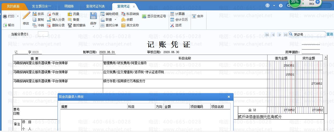
Task: Click the 查询 link
Action: tap(330, 34)
